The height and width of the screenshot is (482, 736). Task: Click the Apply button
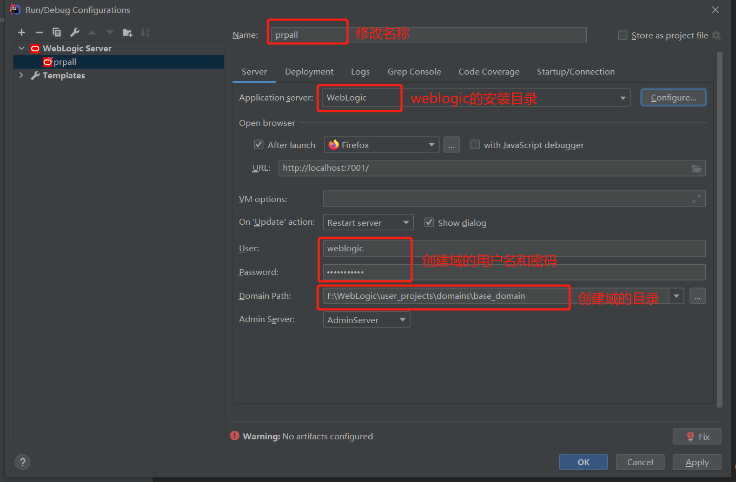tap(697, 462)
